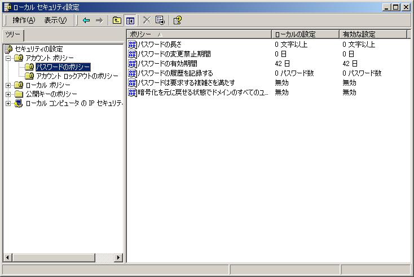Click the セキュリティの設定 root icon
Screen dimensions: 414x277
click(x=8, y=49)
